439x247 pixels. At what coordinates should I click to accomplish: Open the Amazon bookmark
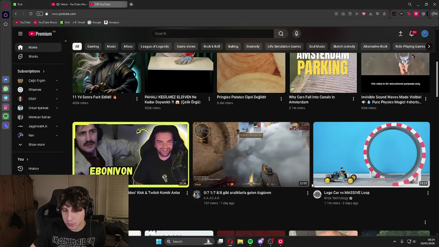pyautogui.click(x=111, y=22)
